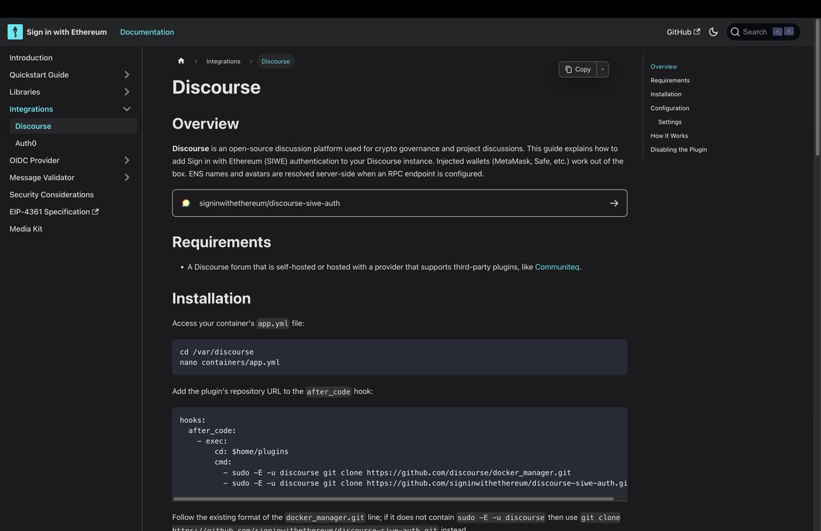821x531 pixels.
Task: Expand the Libraries section chevron
Action: [127, 92]
